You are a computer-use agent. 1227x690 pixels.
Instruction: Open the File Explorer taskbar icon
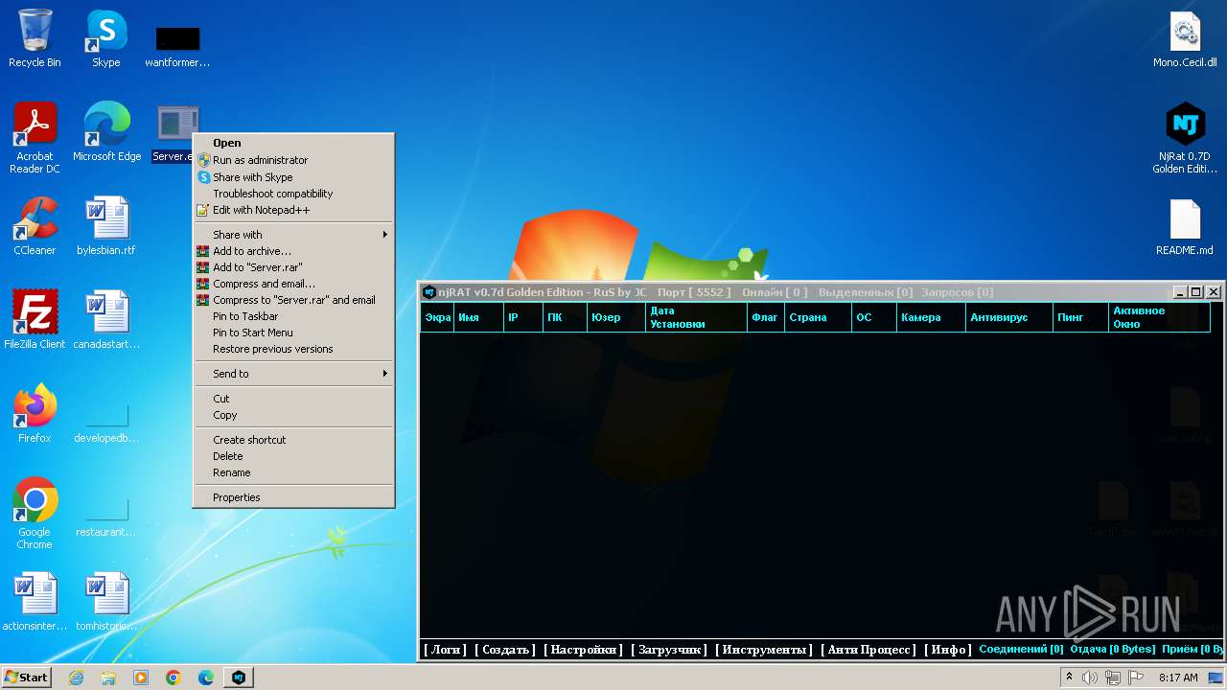pyautogui.click(x=108, y=678)
